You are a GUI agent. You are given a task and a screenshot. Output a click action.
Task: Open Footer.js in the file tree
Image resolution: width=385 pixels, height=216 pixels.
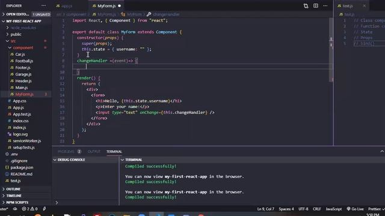[x=23, y=68]
